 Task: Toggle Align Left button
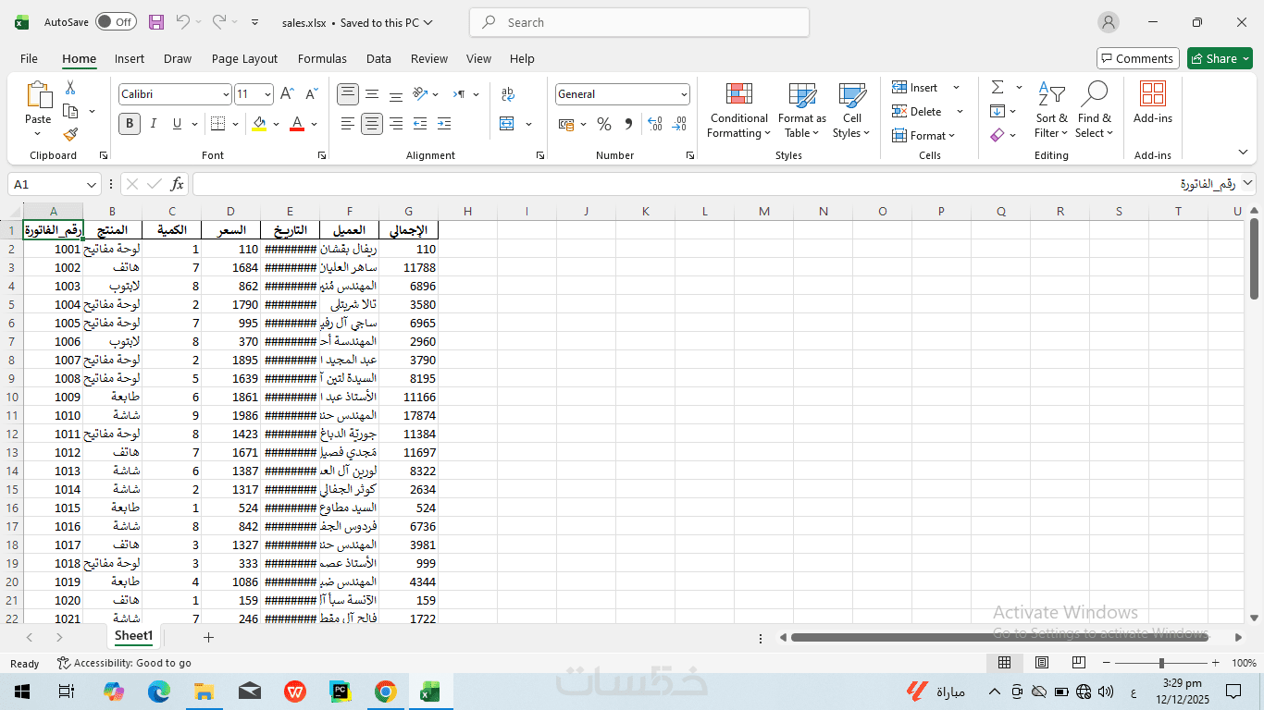pyautogui.click(x=348, y=124)
